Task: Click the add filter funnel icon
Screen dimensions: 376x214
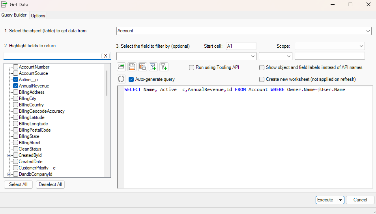Action: click(164, 67)
